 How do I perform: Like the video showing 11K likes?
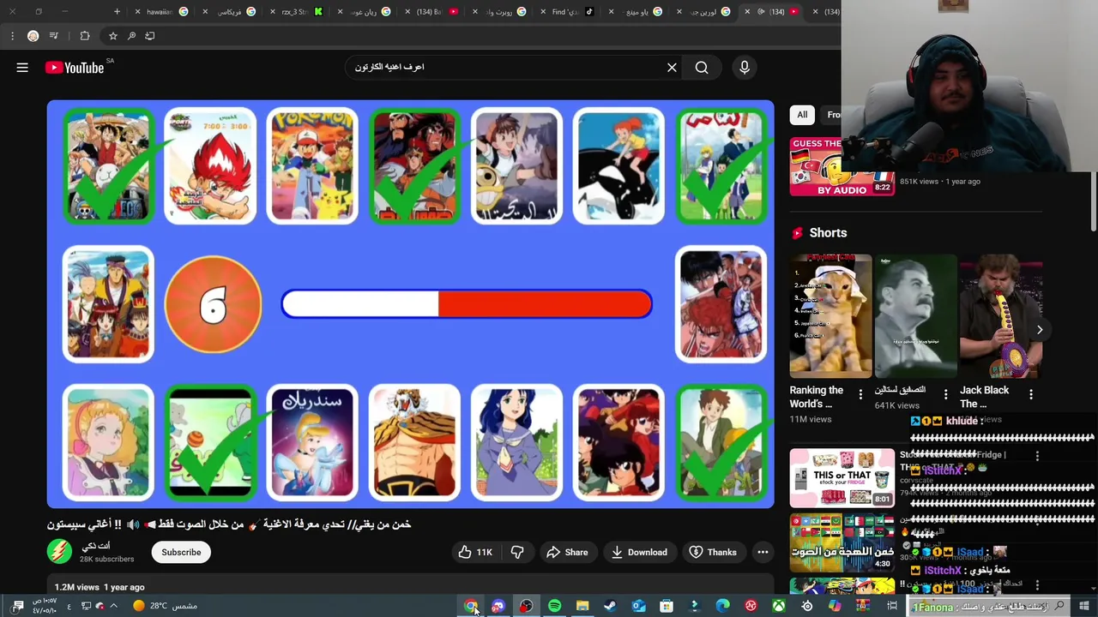tap(475, 552)
